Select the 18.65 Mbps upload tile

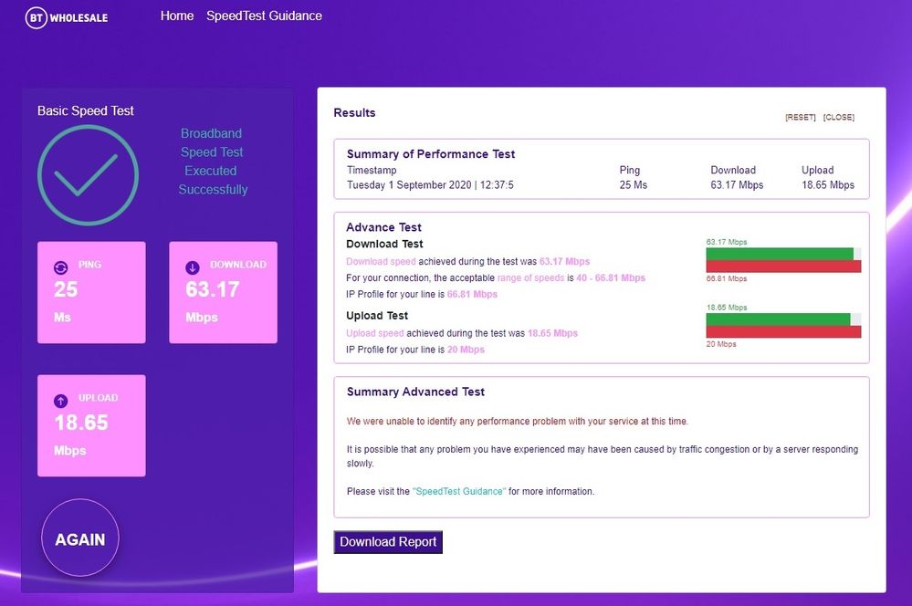90,425
